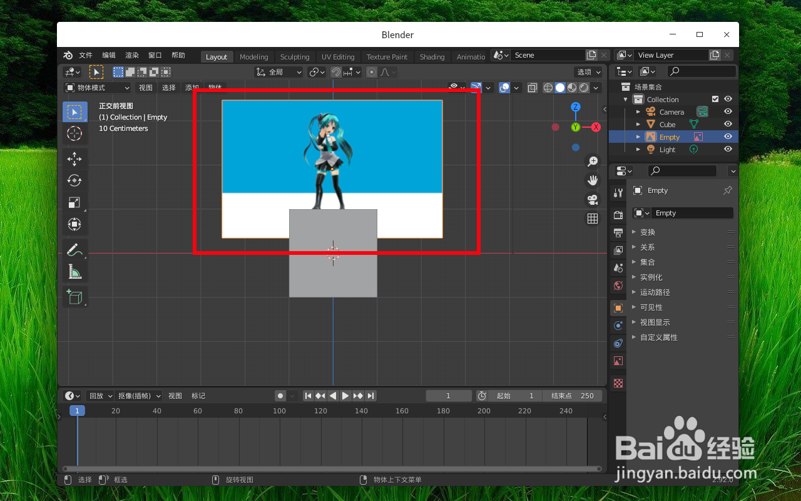This screenshot has width=801, height=501.
Task: Switch to the Modeling workspace tab
Action: [253, 57]
